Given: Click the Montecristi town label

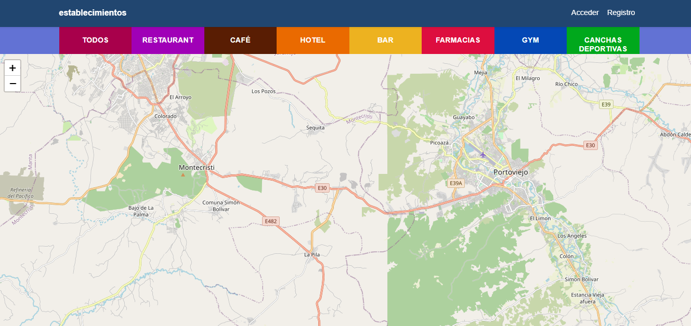Looking at the screenshot, I should pos(197,167).
